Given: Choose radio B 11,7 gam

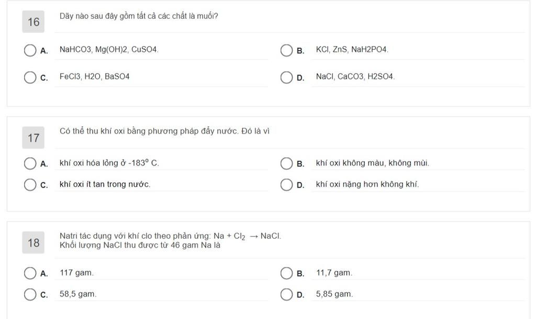Looking at the screenshot, I should [x=286, y=273].
